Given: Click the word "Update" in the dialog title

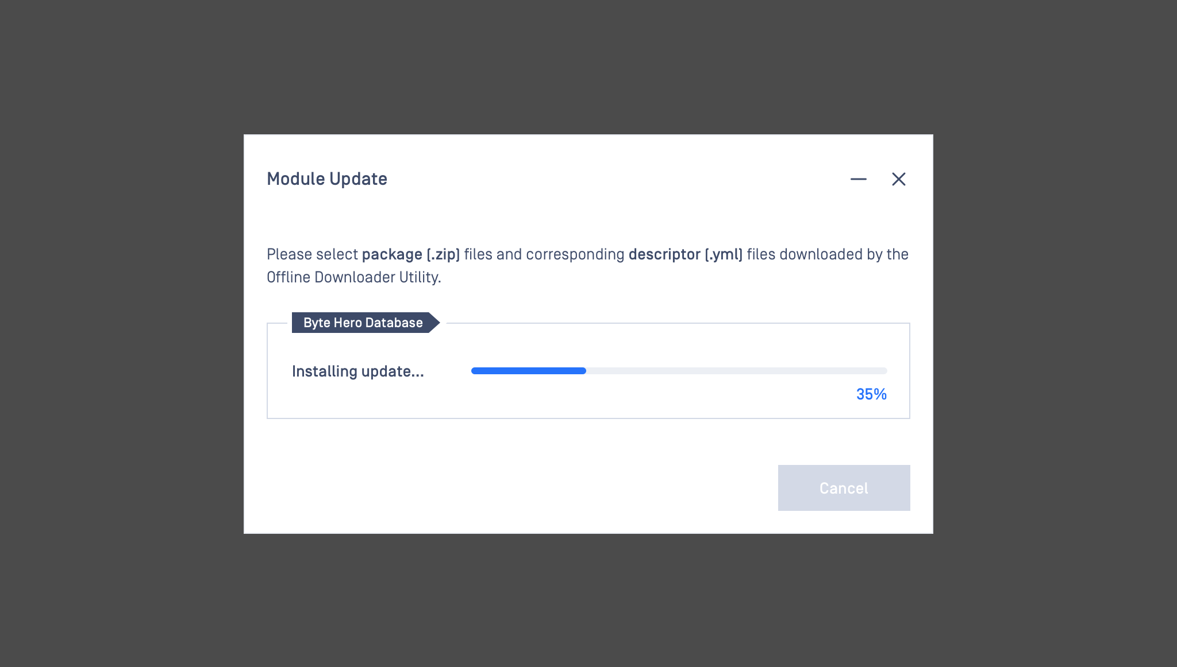Looking at the screenshot, I should click(x=358, y=179).
